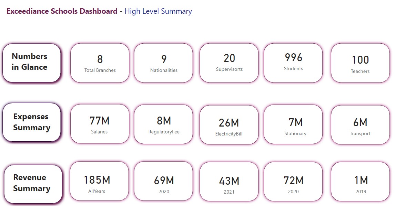Click the Numbers in Glance label card
396x218 pixels.
[32, 62]
